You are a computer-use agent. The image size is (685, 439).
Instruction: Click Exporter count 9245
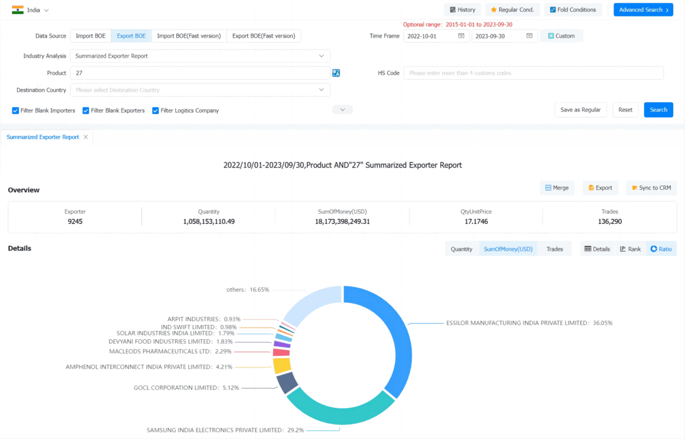point(75,221)
